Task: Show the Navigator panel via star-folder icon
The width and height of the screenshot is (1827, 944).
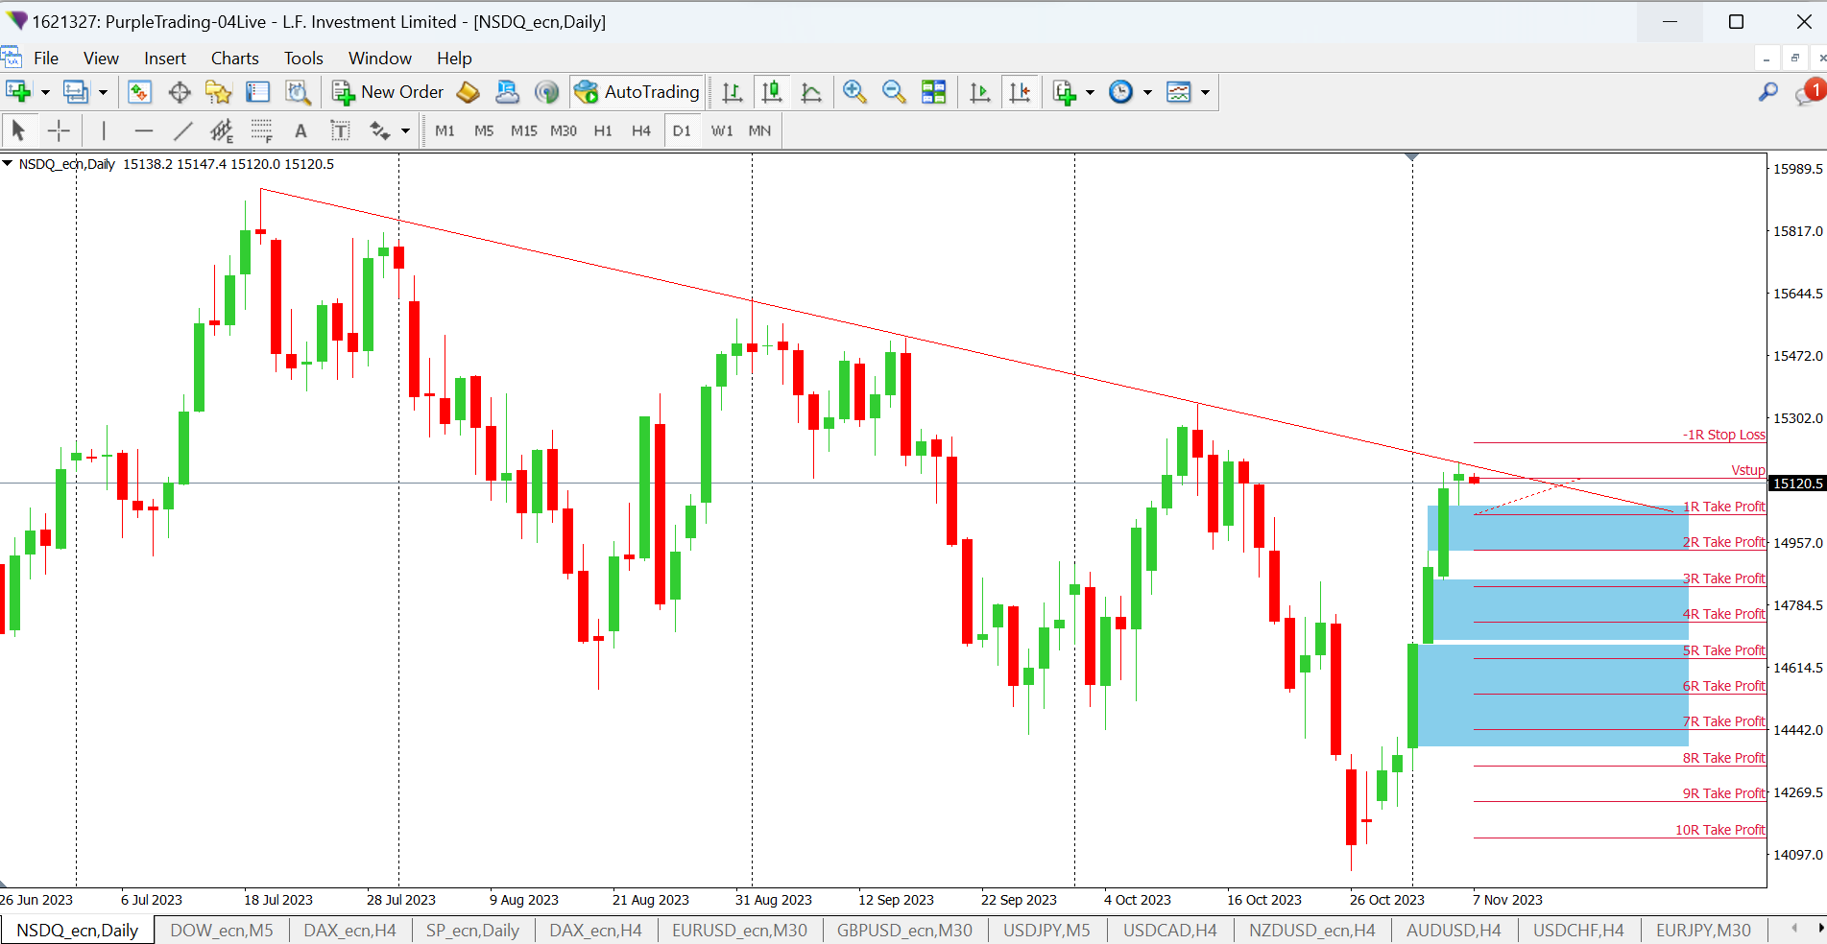Action: [219, 92]
